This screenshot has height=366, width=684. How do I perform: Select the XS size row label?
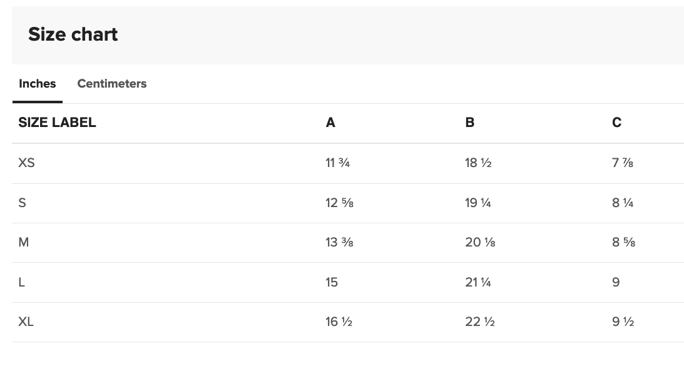tap(26, 163)
